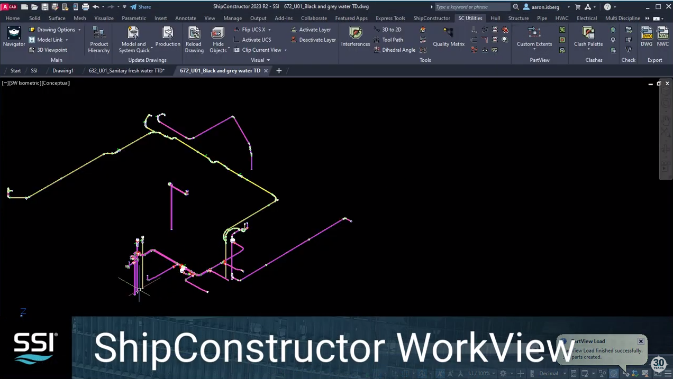Reload the drawing

tap(194, 40)
